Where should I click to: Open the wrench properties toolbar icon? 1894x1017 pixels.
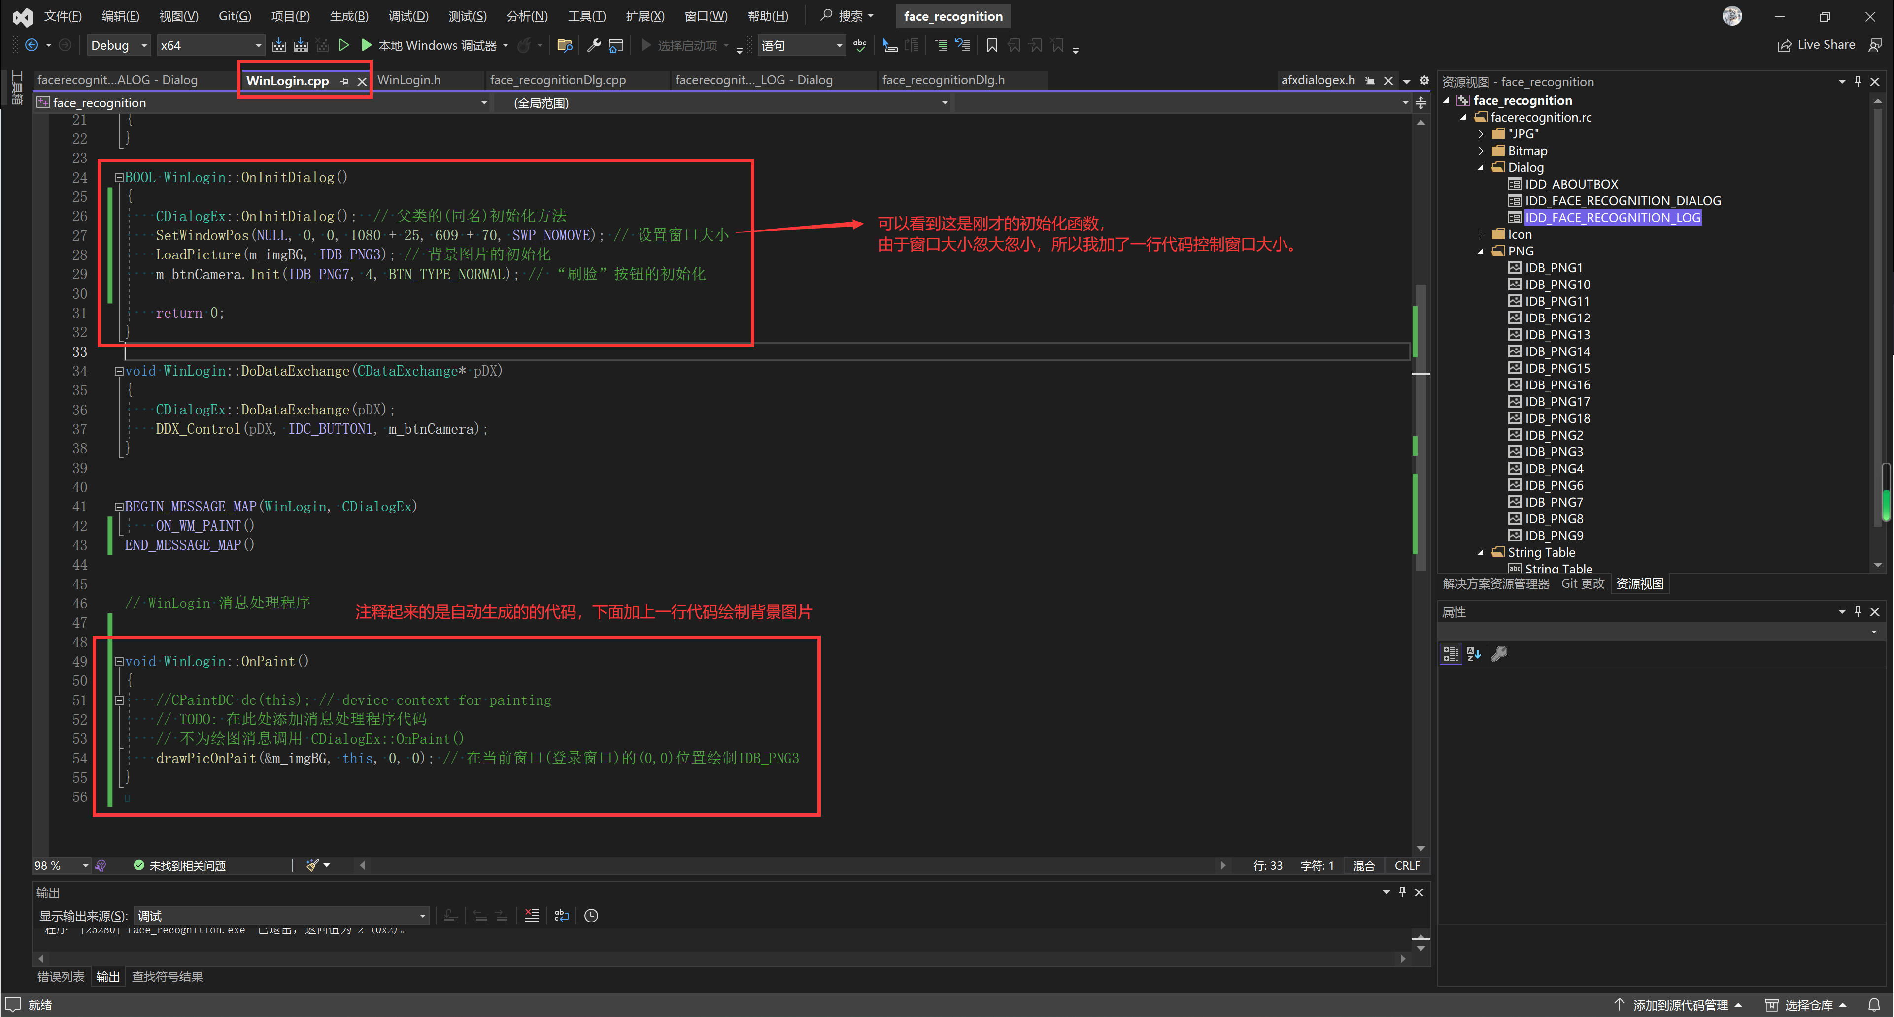point(594,46)
